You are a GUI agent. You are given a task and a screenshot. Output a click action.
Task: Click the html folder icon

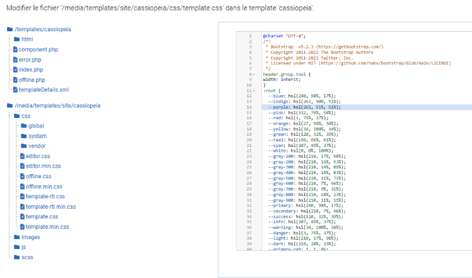[x=17, y=39]
